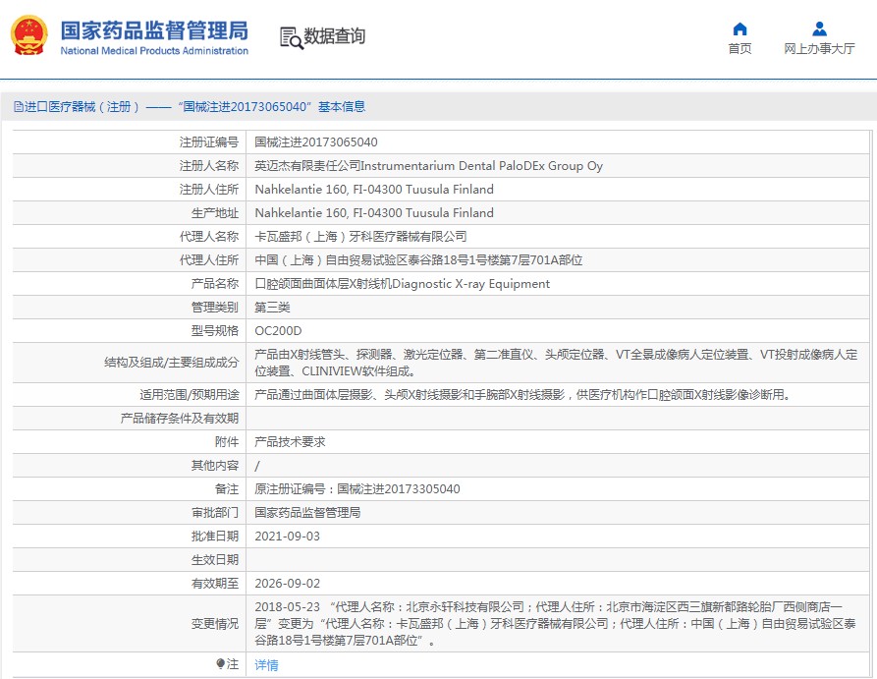Screen dimensions: 877x679
Task: Click the structure composition description text
Action: coord(556,363)
